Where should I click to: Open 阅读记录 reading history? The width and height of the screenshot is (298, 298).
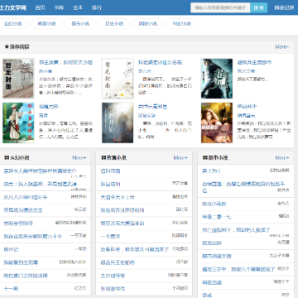[284, 7]
